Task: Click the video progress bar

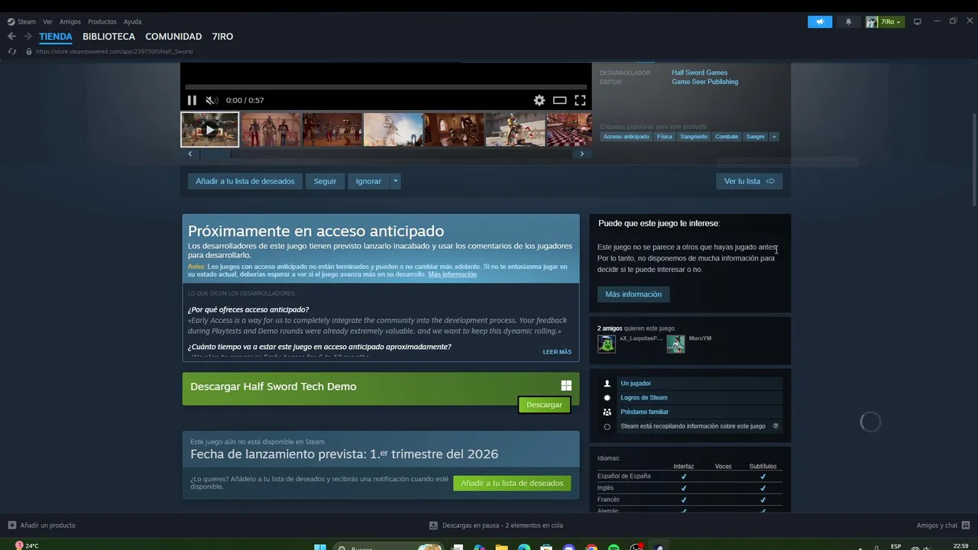Action: [x=386, y=87]
